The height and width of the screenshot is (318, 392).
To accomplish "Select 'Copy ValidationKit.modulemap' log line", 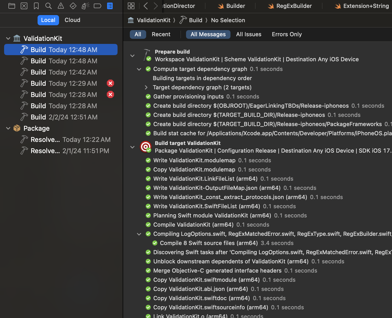I will (x=194, y=169).
